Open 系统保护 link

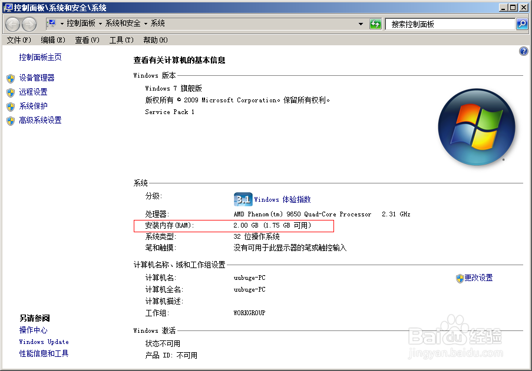pyautogui.click(x=33, y=106)
